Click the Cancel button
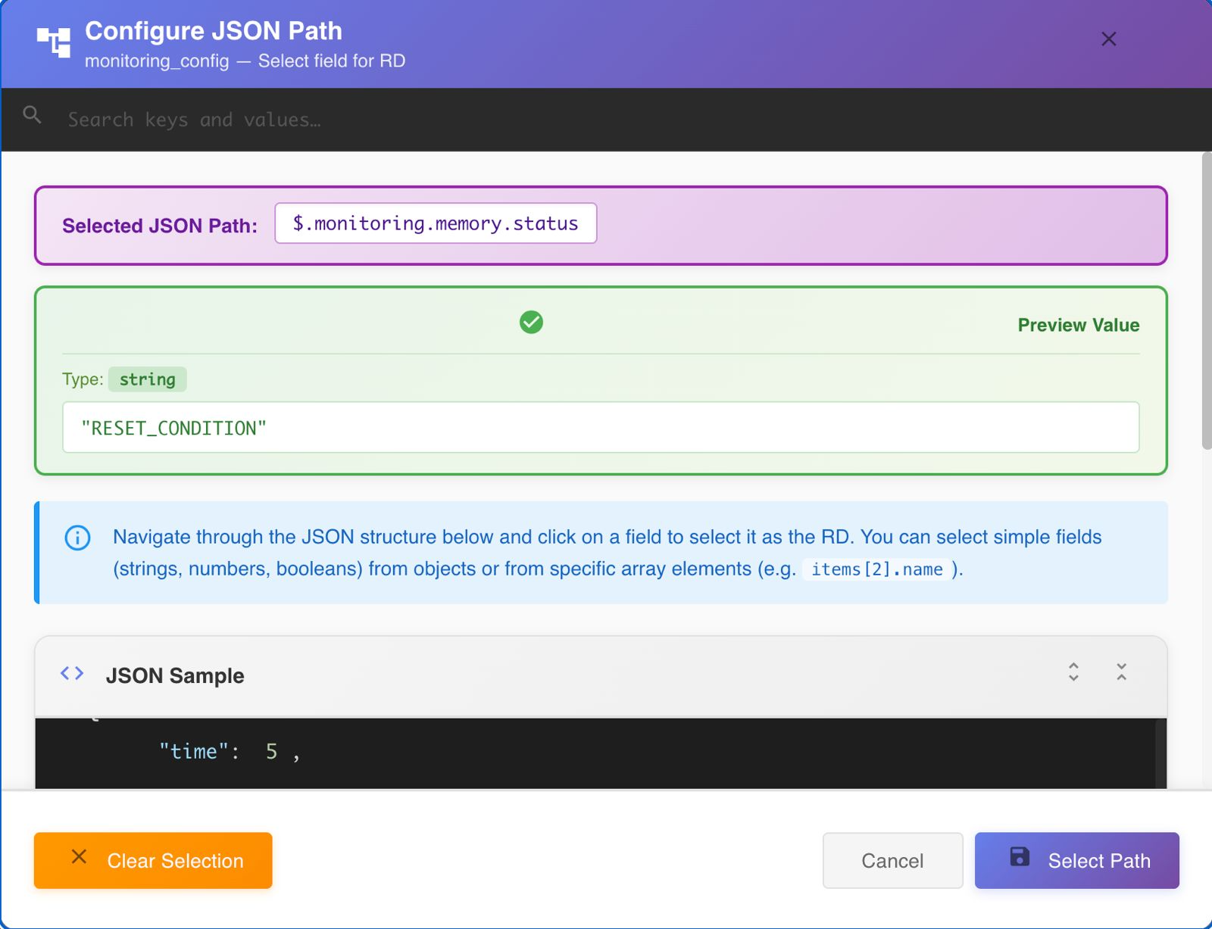Viewport: 1212px width, 929px height. tap(892, 861)
